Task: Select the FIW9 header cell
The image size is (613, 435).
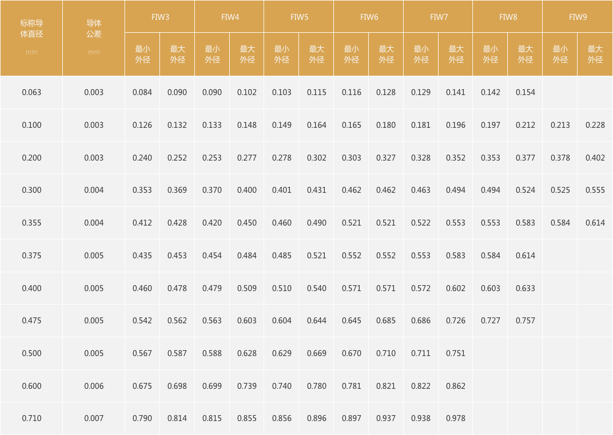Action: click(578, 17)
